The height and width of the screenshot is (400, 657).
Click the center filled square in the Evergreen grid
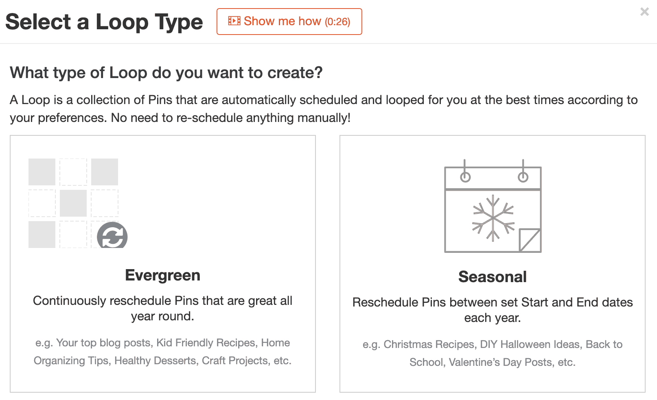[x=73, y=203]
